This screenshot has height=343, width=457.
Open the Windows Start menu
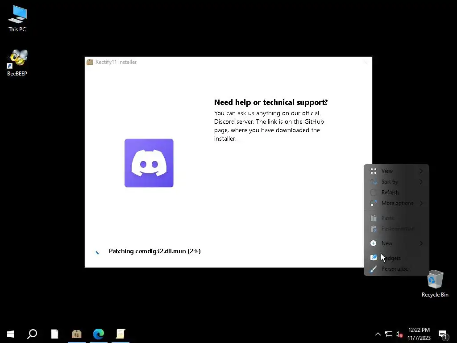pyautogui.click(x=11, y=334)
